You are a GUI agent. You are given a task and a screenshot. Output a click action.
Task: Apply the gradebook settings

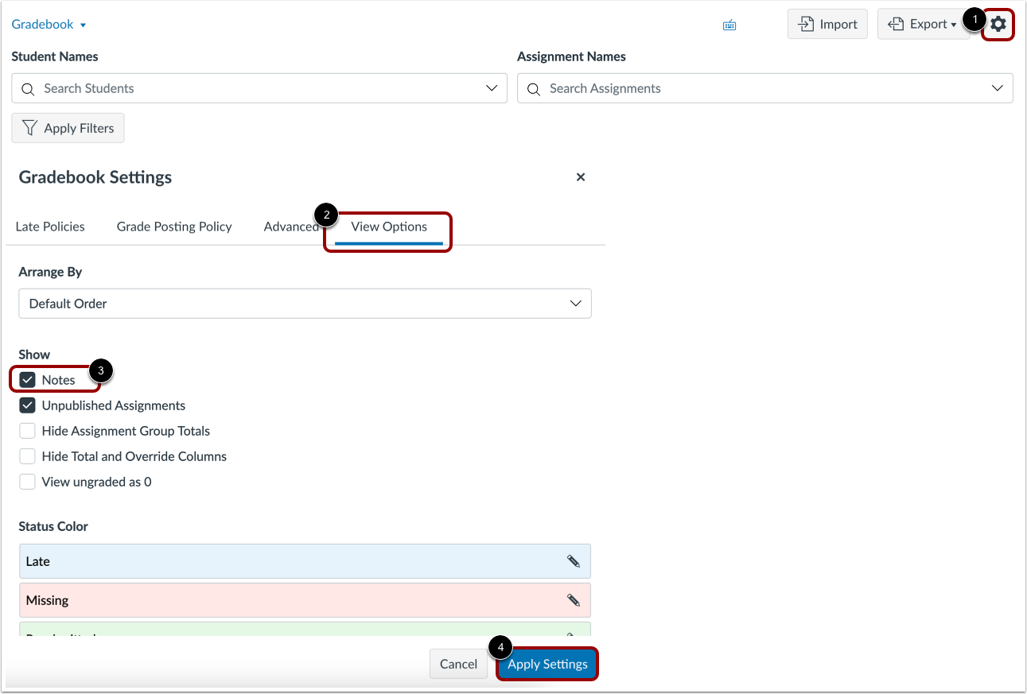tap(547, 664)
